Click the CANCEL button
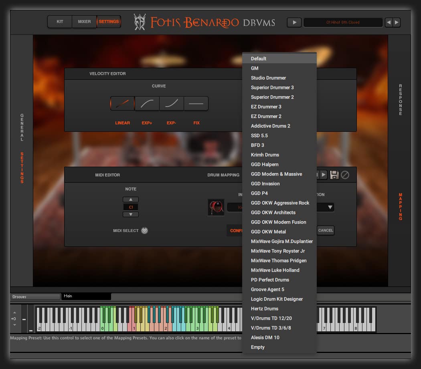The image size is (421, 369). click(x=326, y=230)
